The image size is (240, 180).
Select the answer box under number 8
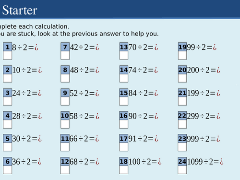pos(65,78)
